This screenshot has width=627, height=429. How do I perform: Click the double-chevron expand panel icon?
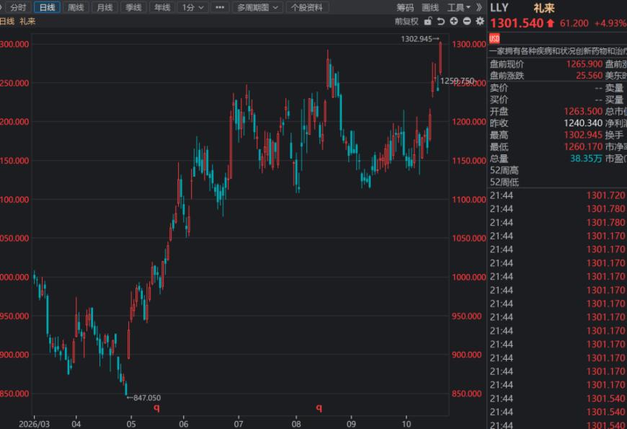click(479, 7)
